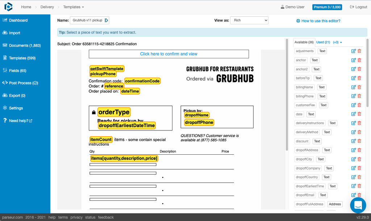Open the chat support bubble

358,205
